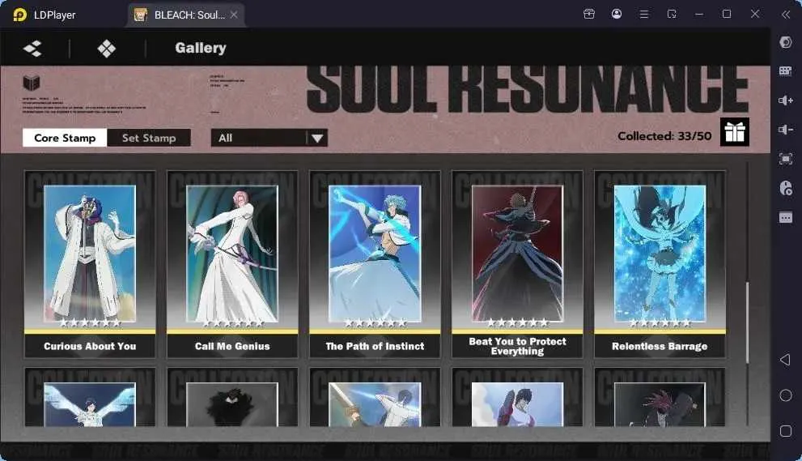This screenshot has width=802, height=461.
Task: Decrease volume with the sidebar speaker-minus icon
Action: point(786,130)
